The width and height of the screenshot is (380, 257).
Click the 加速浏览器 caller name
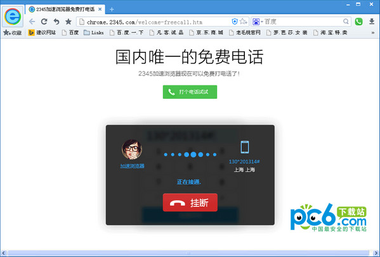coord(133,166)
